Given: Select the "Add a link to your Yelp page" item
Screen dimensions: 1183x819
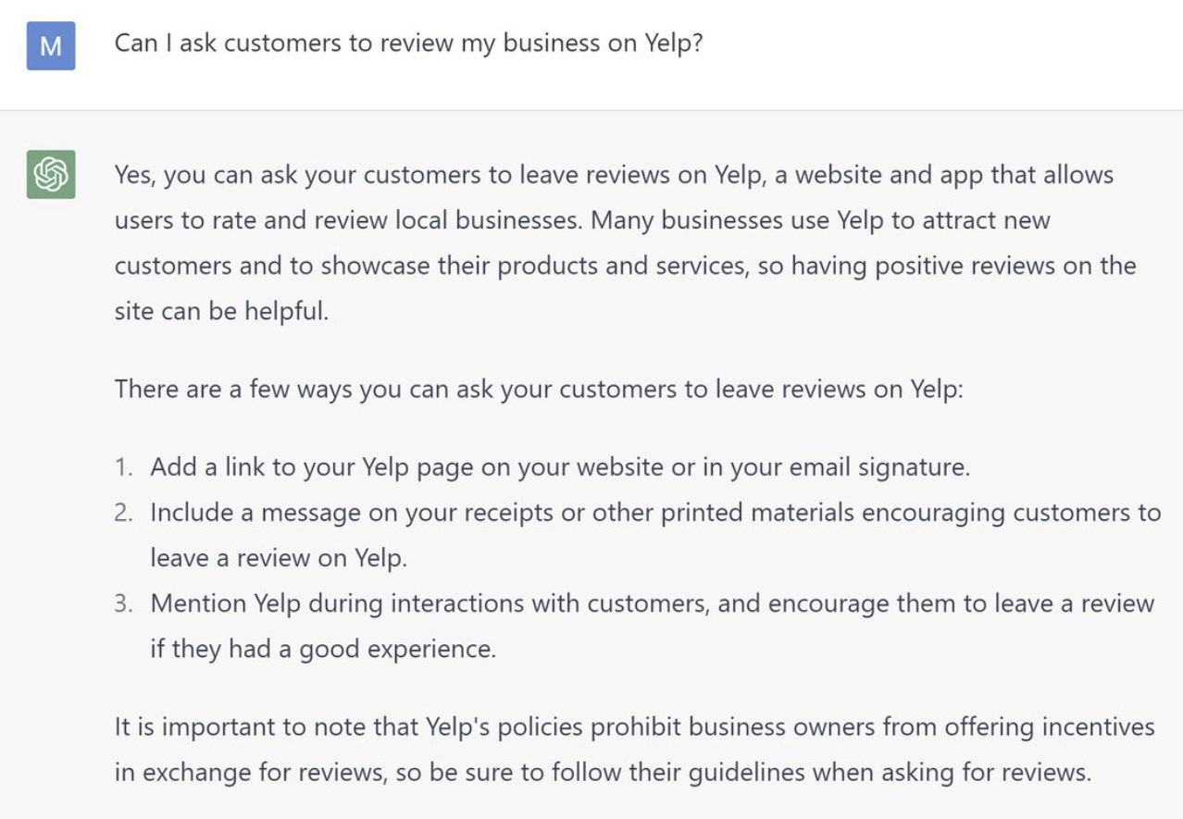Looking at the screenshot, I should (x=560, y=467).
